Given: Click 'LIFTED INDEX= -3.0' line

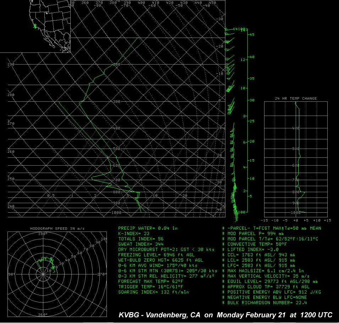Looking at the screenshot, I should point(250,250).
